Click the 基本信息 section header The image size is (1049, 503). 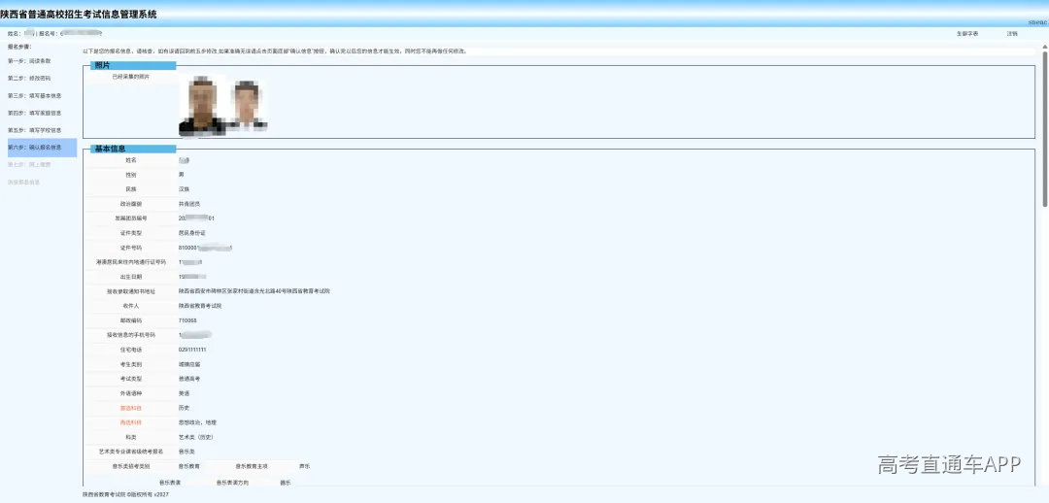[133, 150]
